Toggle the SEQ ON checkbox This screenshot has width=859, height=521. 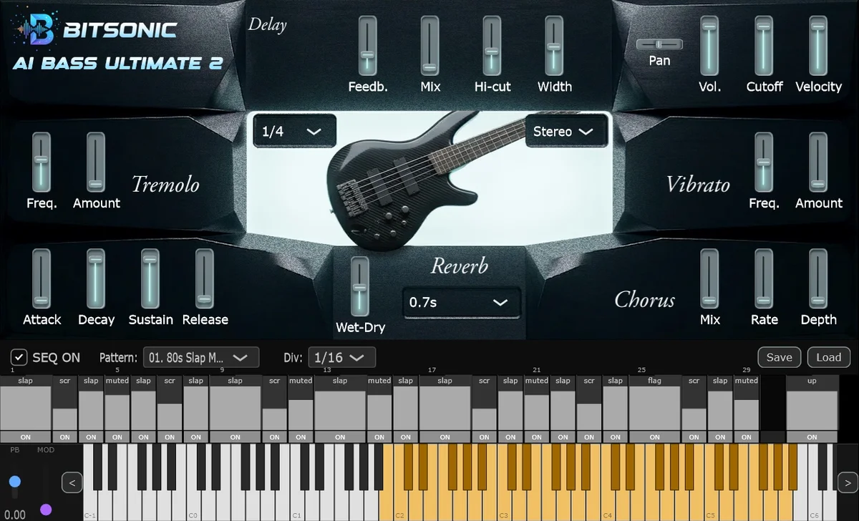coord(19,357)
